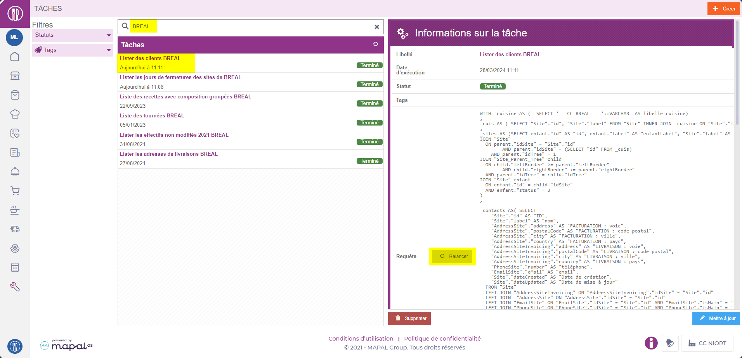Open the checklist with heart sidebar icon
Viewport: 742px width, 358px height.
click(15, 133)
